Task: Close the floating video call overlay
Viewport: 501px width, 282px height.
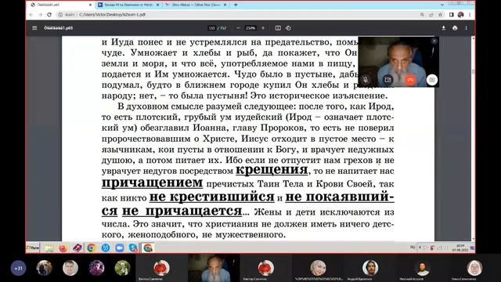Action: click(x=434, y=41)
